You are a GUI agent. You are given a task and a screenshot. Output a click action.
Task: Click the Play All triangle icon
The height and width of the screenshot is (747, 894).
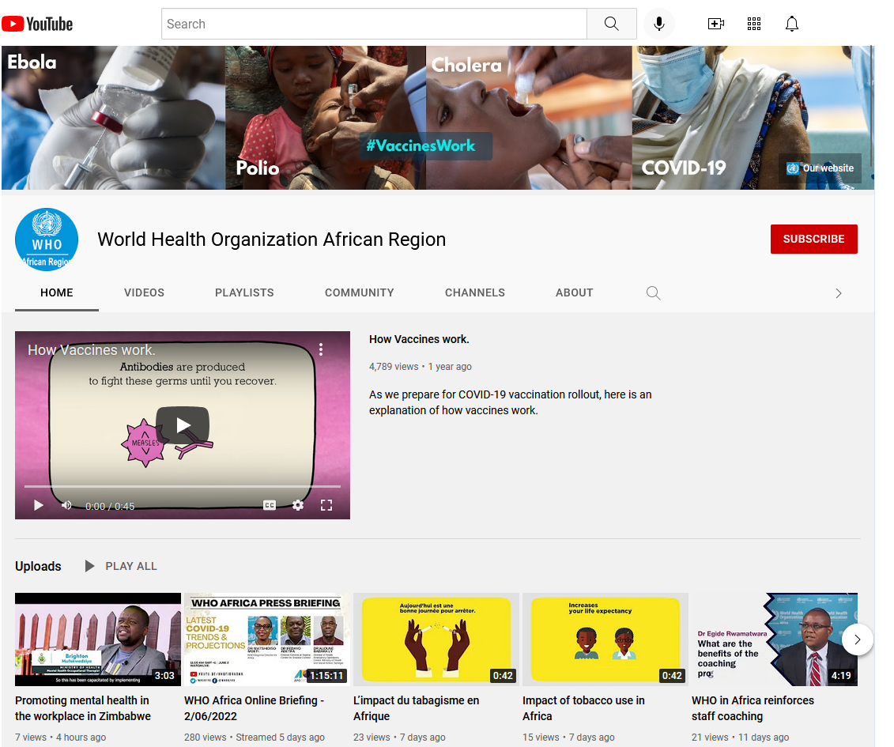[x=89, y=566]
